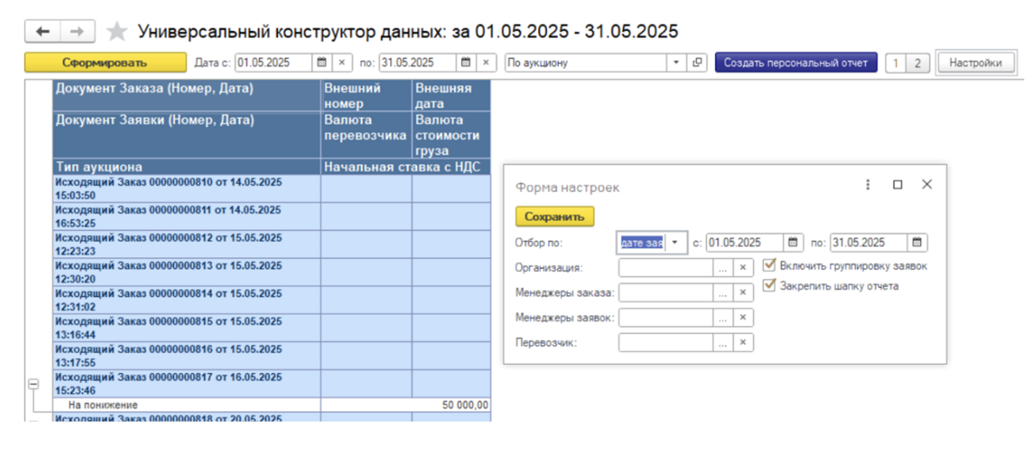Open calendar for settings 'по' date 31.05.2025
The image size is (1035, 450).
[x=917, y=243]
